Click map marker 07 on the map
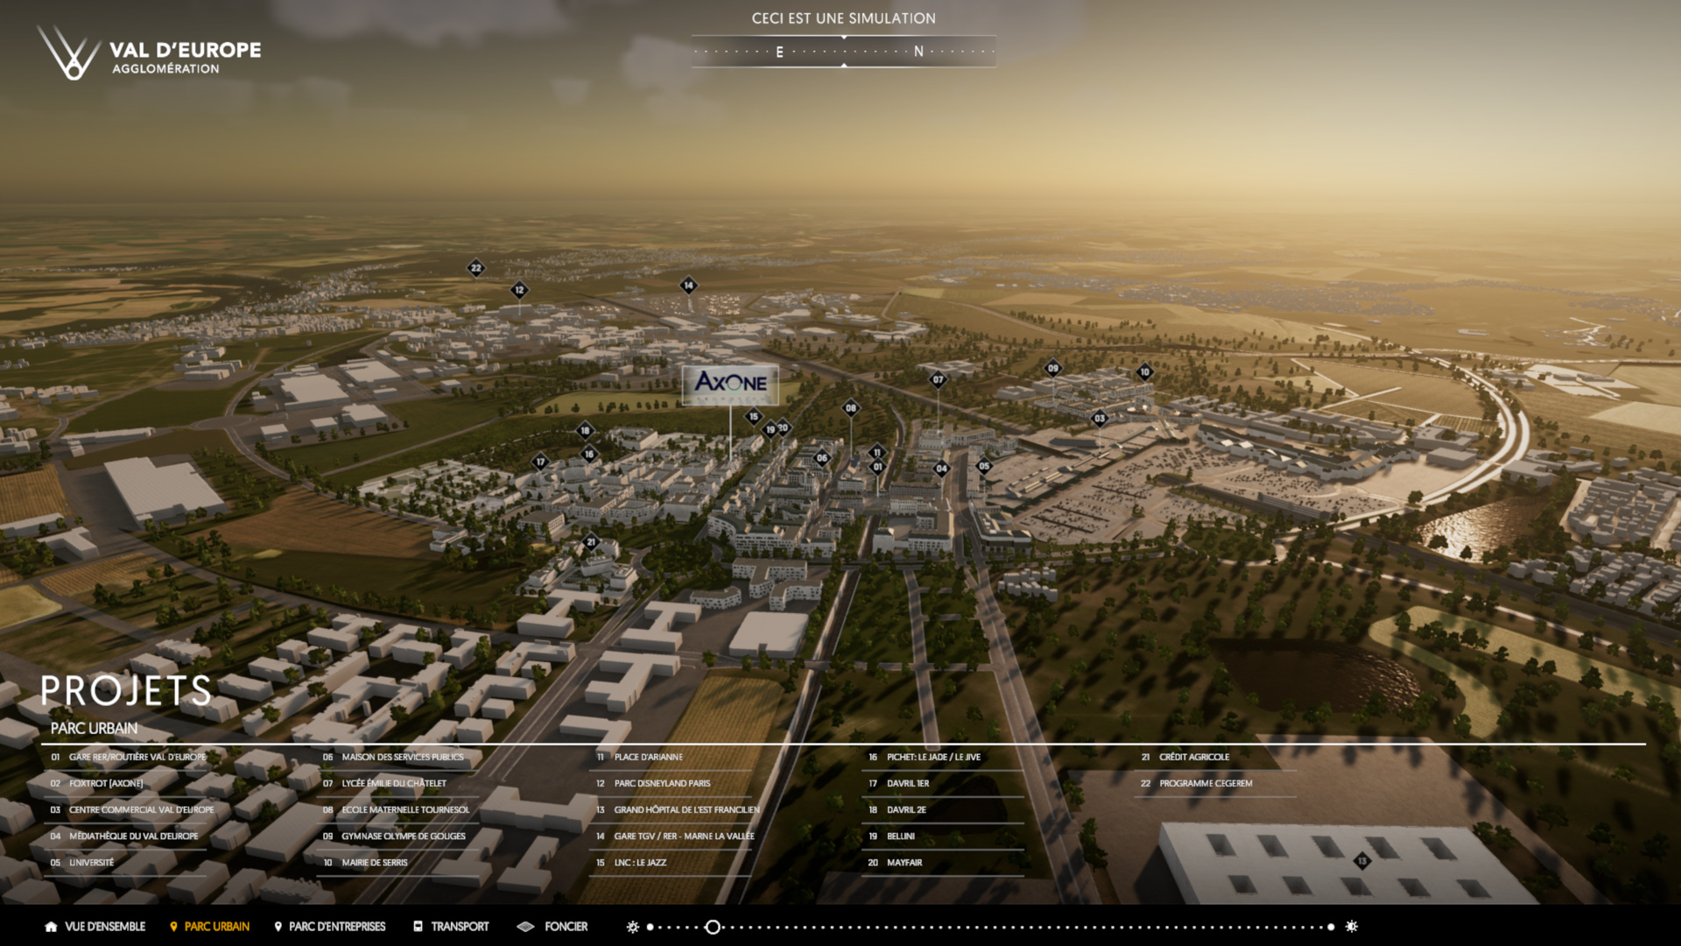Viewport: 1681px width, 946px height. point(938,380)
